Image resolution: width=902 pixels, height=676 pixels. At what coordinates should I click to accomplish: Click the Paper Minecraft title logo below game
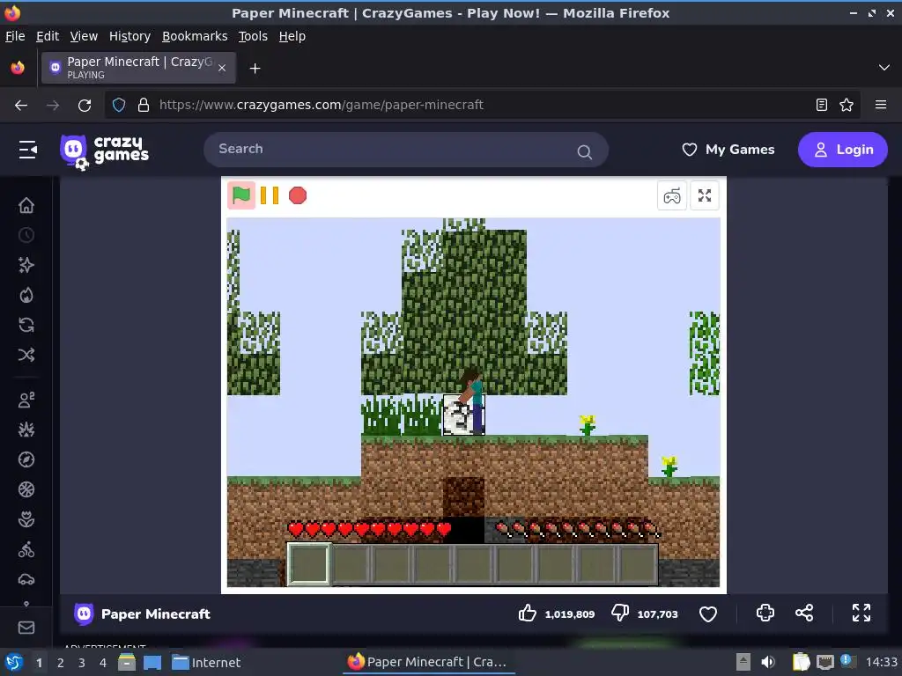[84, 614]
